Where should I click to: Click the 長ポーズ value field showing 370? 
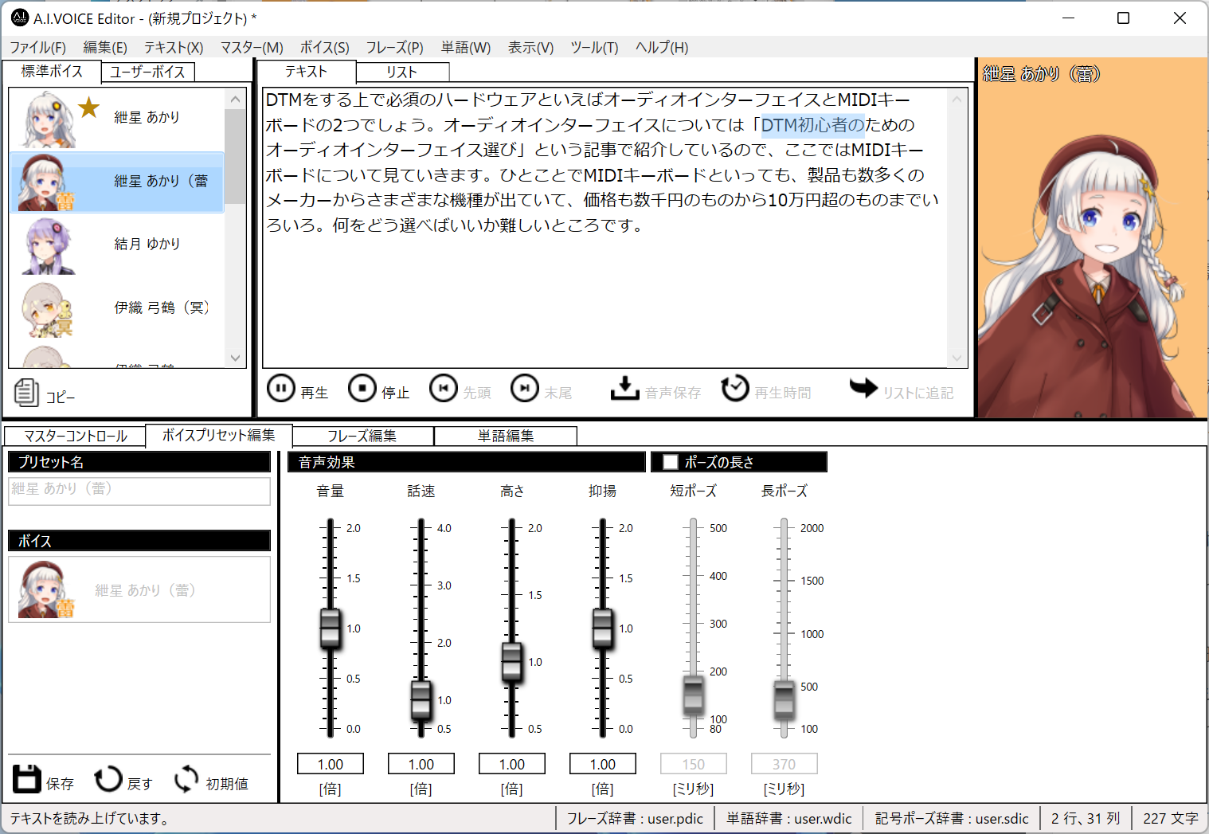(x=784, y=764)
